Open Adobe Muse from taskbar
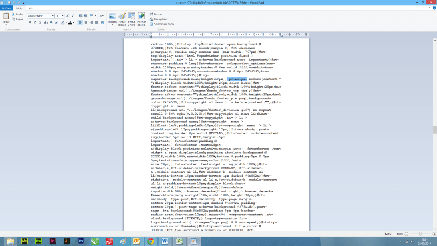 coord(25,241)
